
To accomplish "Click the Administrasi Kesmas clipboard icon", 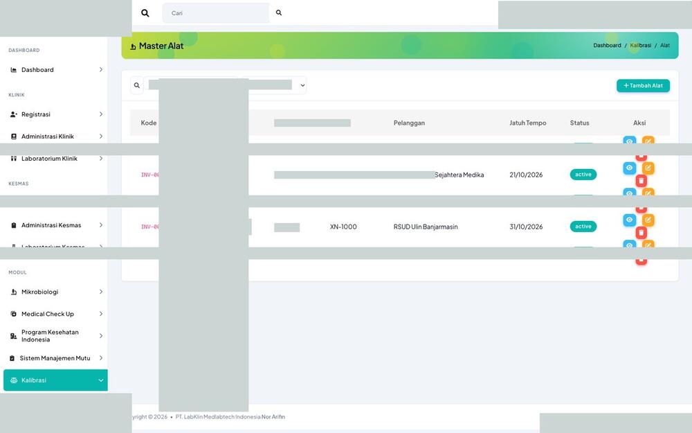I will (x=14, y=225).
